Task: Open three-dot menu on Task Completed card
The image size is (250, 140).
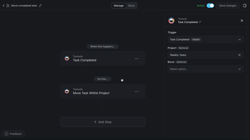Action: (x=136, y=59)
